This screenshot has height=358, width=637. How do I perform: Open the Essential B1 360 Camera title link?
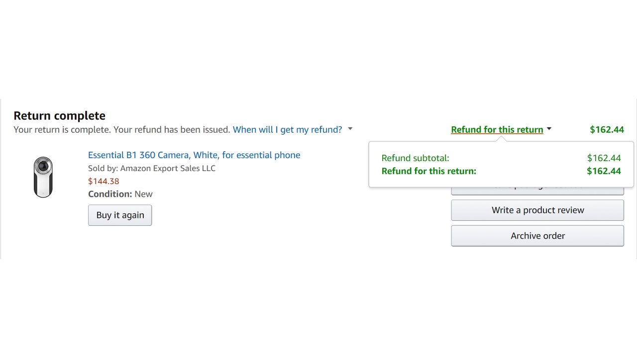[194, 155]
